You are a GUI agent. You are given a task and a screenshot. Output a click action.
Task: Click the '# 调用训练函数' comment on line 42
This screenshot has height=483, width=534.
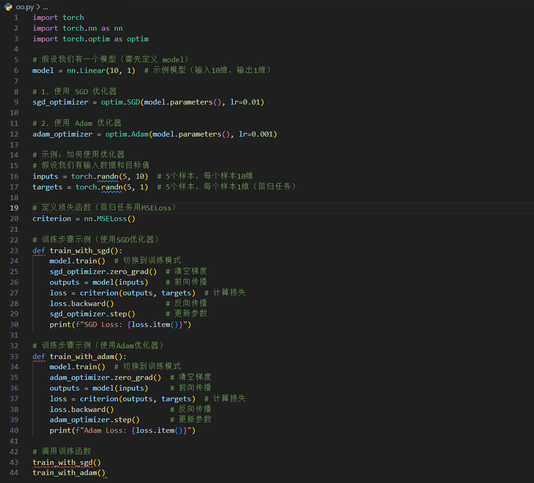pos(62,451)
